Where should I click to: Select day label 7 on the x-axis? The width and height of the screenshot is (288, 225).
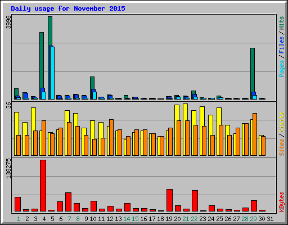click(69, 219)
